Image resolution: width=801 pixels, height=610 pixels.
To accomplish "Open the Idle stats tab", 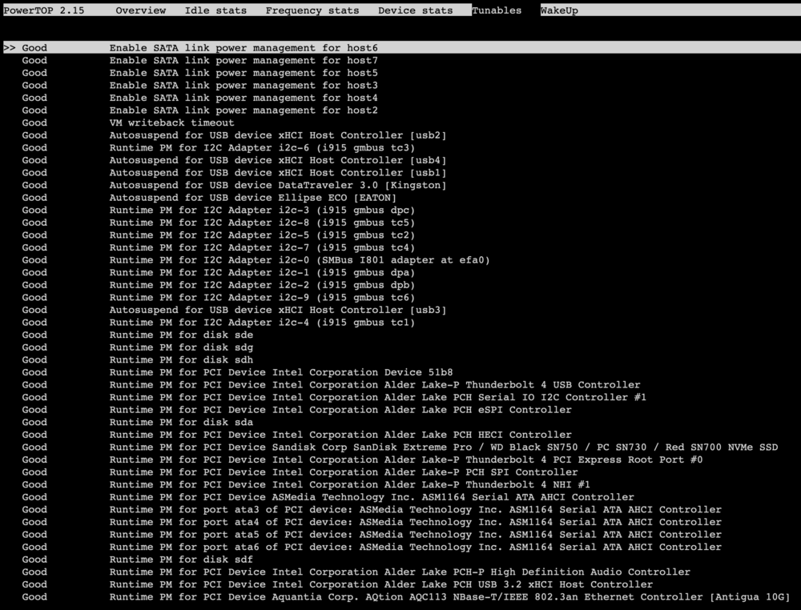I will click(215, 10).
